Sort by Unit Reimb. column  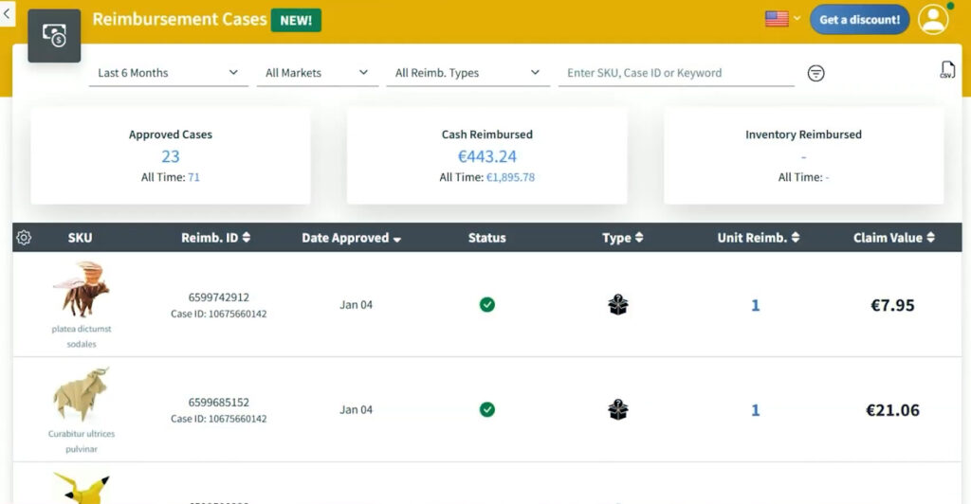tap(758, 238)
